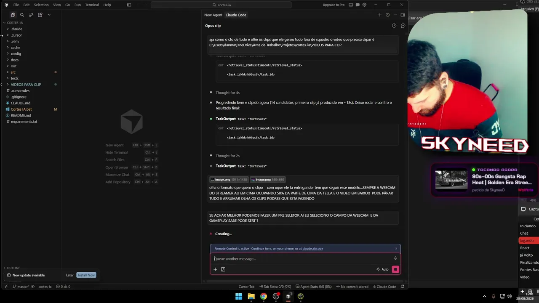Open the Selection menu
539x303 pixels.
point(41,5)
